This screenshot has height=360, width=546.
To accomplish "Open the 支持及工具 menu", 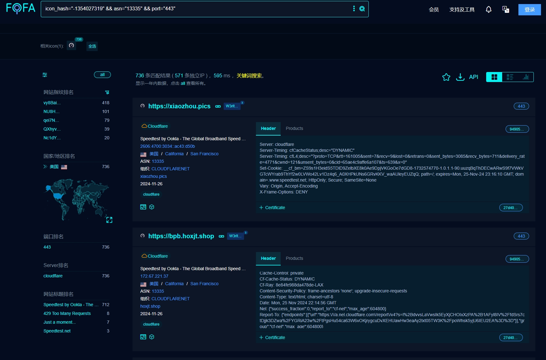I will click(462, 10).
